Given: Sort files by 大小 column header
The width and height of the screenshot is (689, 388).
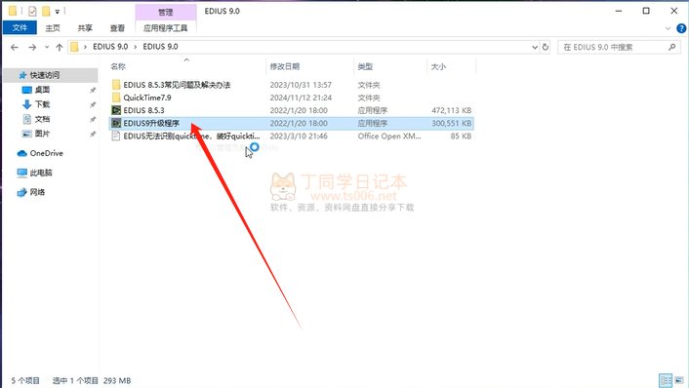Looking at the screenshot, I should coord(438,66).
